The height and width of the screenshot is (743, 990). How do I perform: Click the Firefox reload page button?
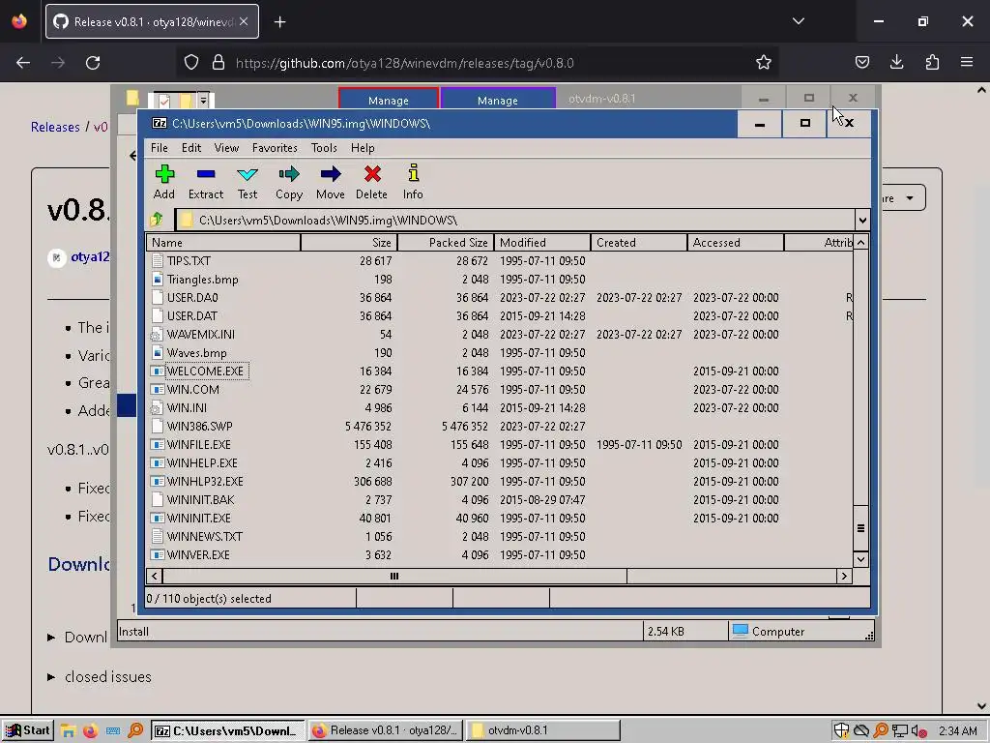point(93,63)
